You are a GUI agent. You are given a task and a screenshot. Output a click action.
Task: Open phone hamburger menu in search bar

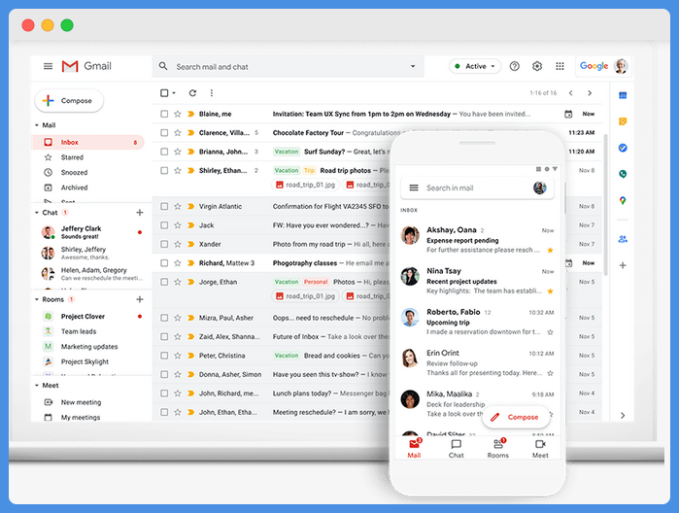[414, 188]
